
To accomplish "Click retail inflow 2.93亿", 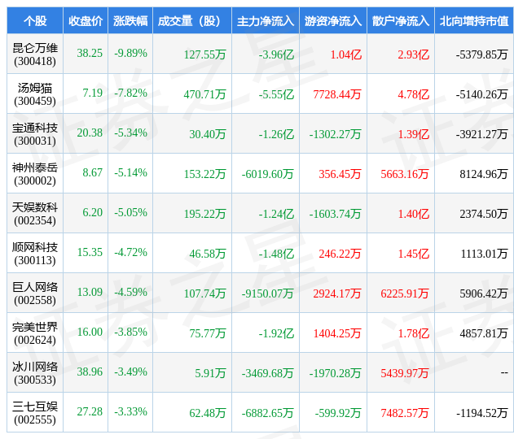I will tap(413, 54).
